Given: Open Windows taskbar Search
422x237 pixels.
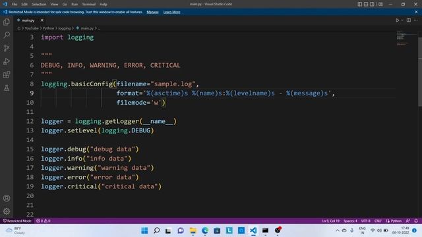Looking at the screenshot, I should point(156,230).
